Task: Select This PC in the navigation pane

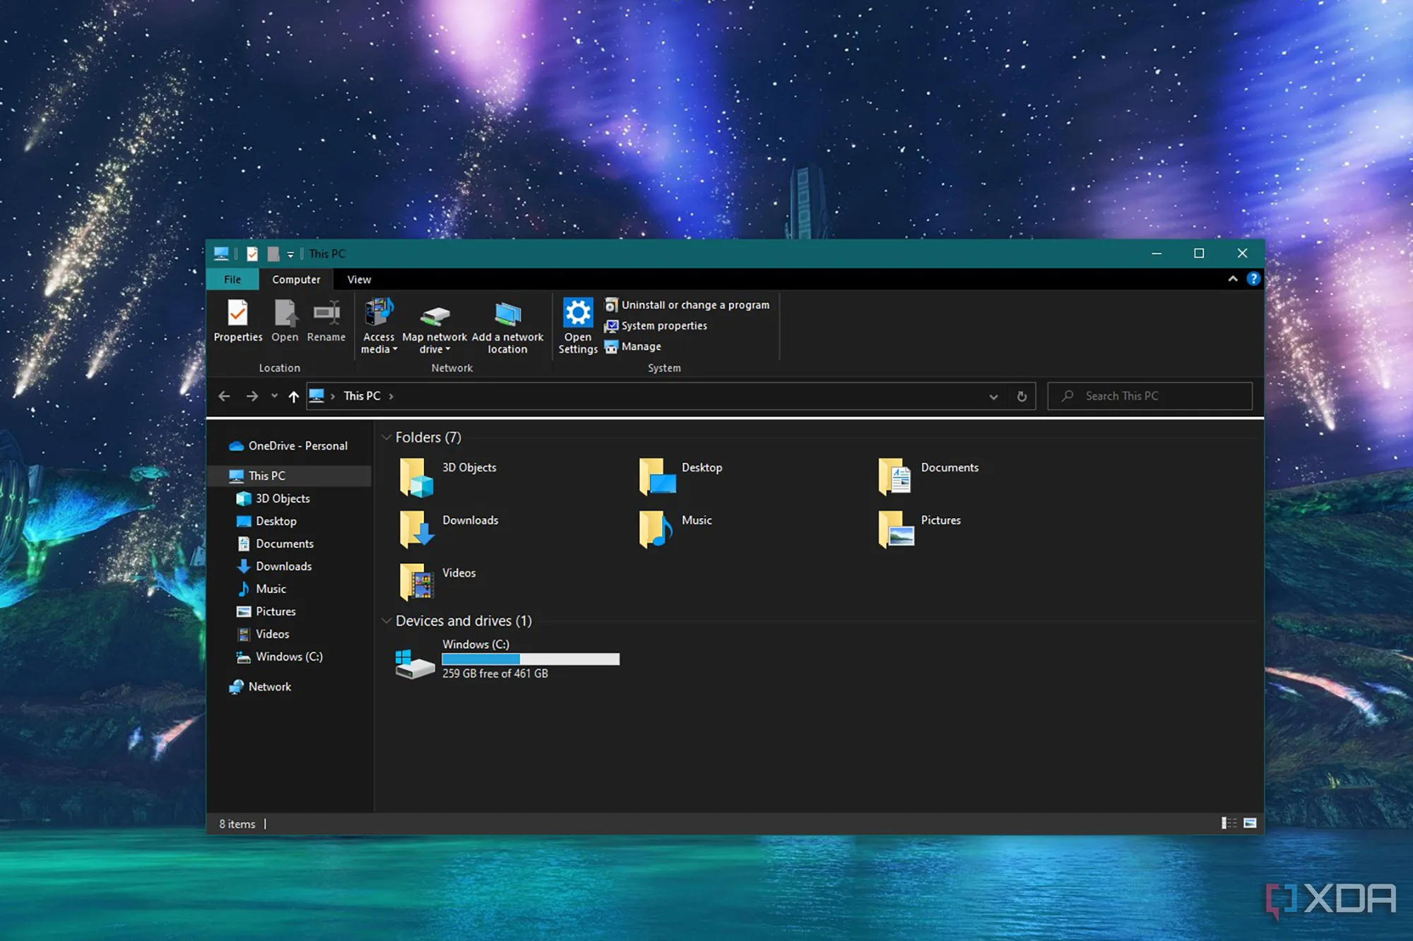Action: pos(290,476)
